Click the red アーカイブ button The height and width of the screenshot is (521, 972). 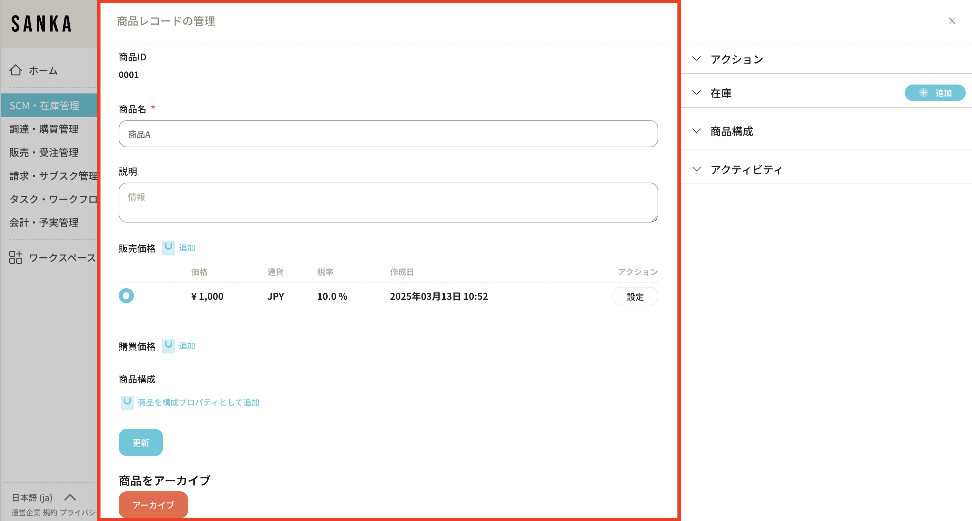[153, 504]
